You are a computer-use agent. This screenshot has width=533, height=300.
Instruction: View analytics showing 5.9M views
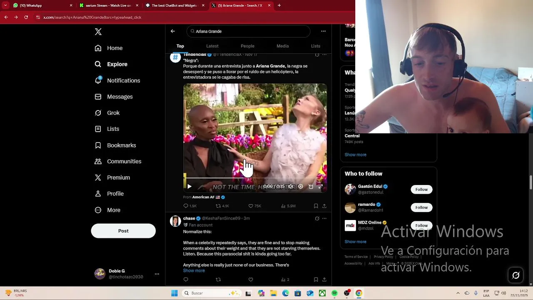pos(288,206)
